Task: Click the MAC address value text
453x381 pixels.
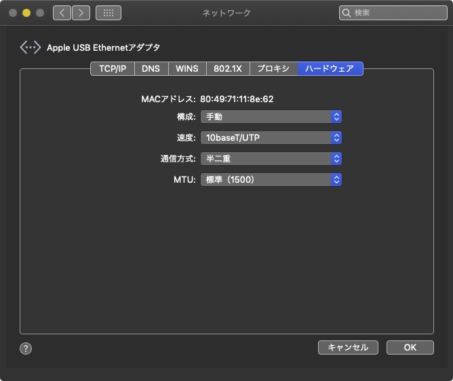Action: [237, 99]
